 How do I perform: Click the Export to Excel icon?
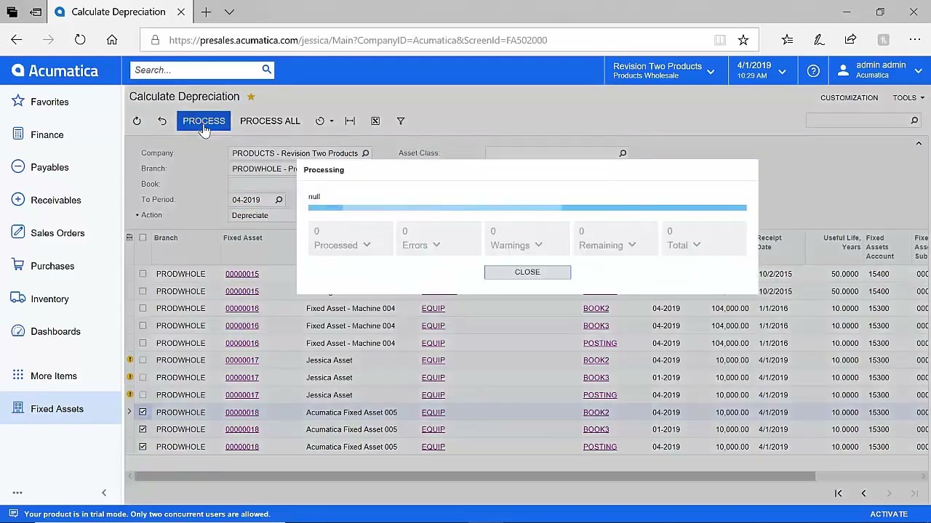point(375,121)
